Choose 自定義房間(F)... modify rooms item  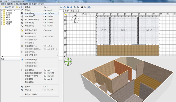click(x=39, y=46)
